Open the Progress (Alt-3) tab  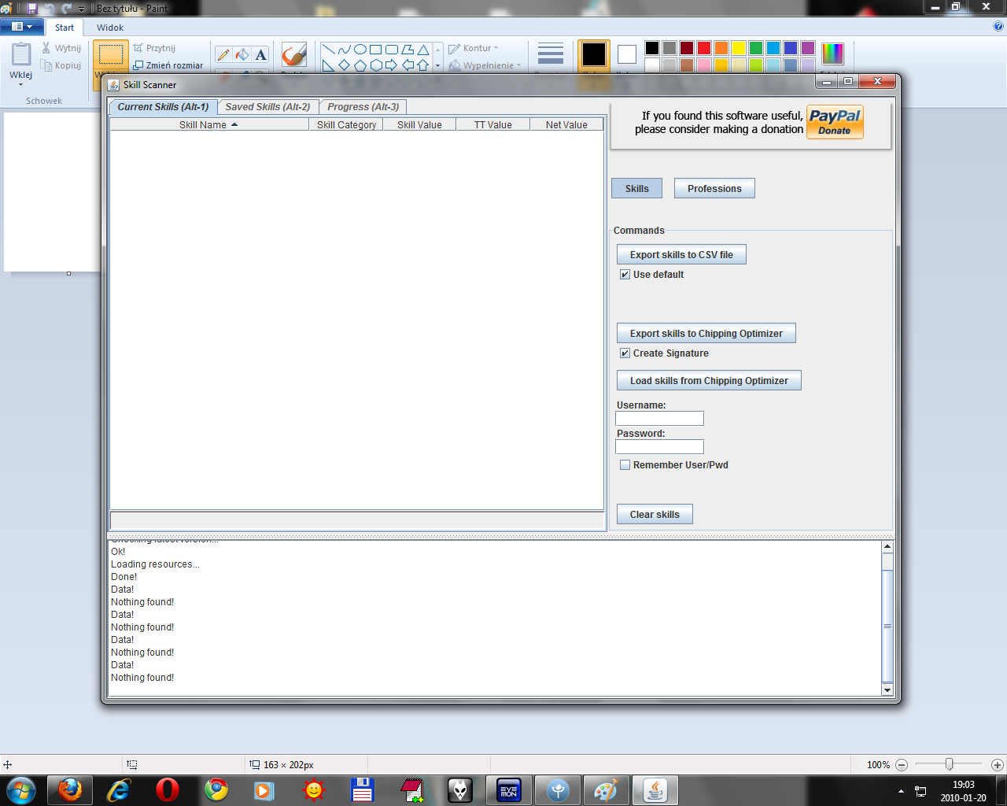coord(363,107)
